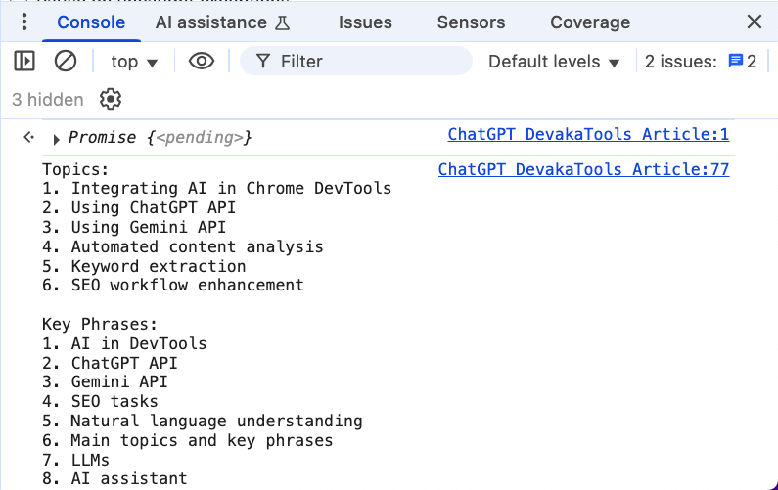Select line Natural language understanding

click(203, 422)
